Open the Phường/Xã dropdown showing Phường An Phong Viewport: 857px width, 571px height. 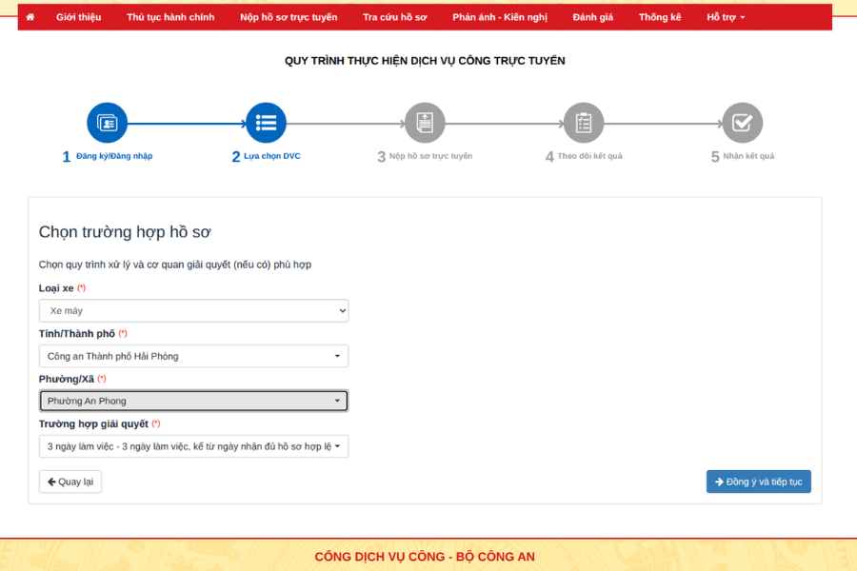pyautogui.click(x=193, y=401)
